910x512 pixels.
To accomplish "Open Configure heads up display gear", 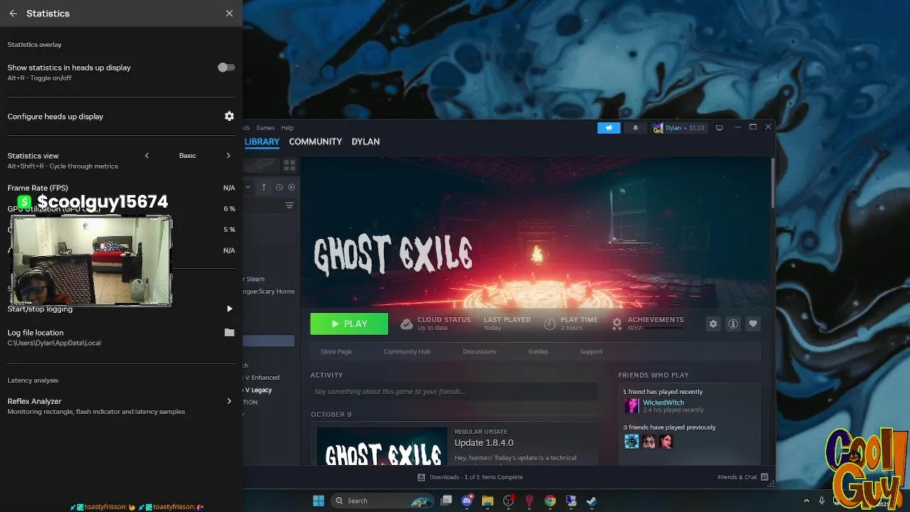I will pyautogui.click(x=229, y=116).
